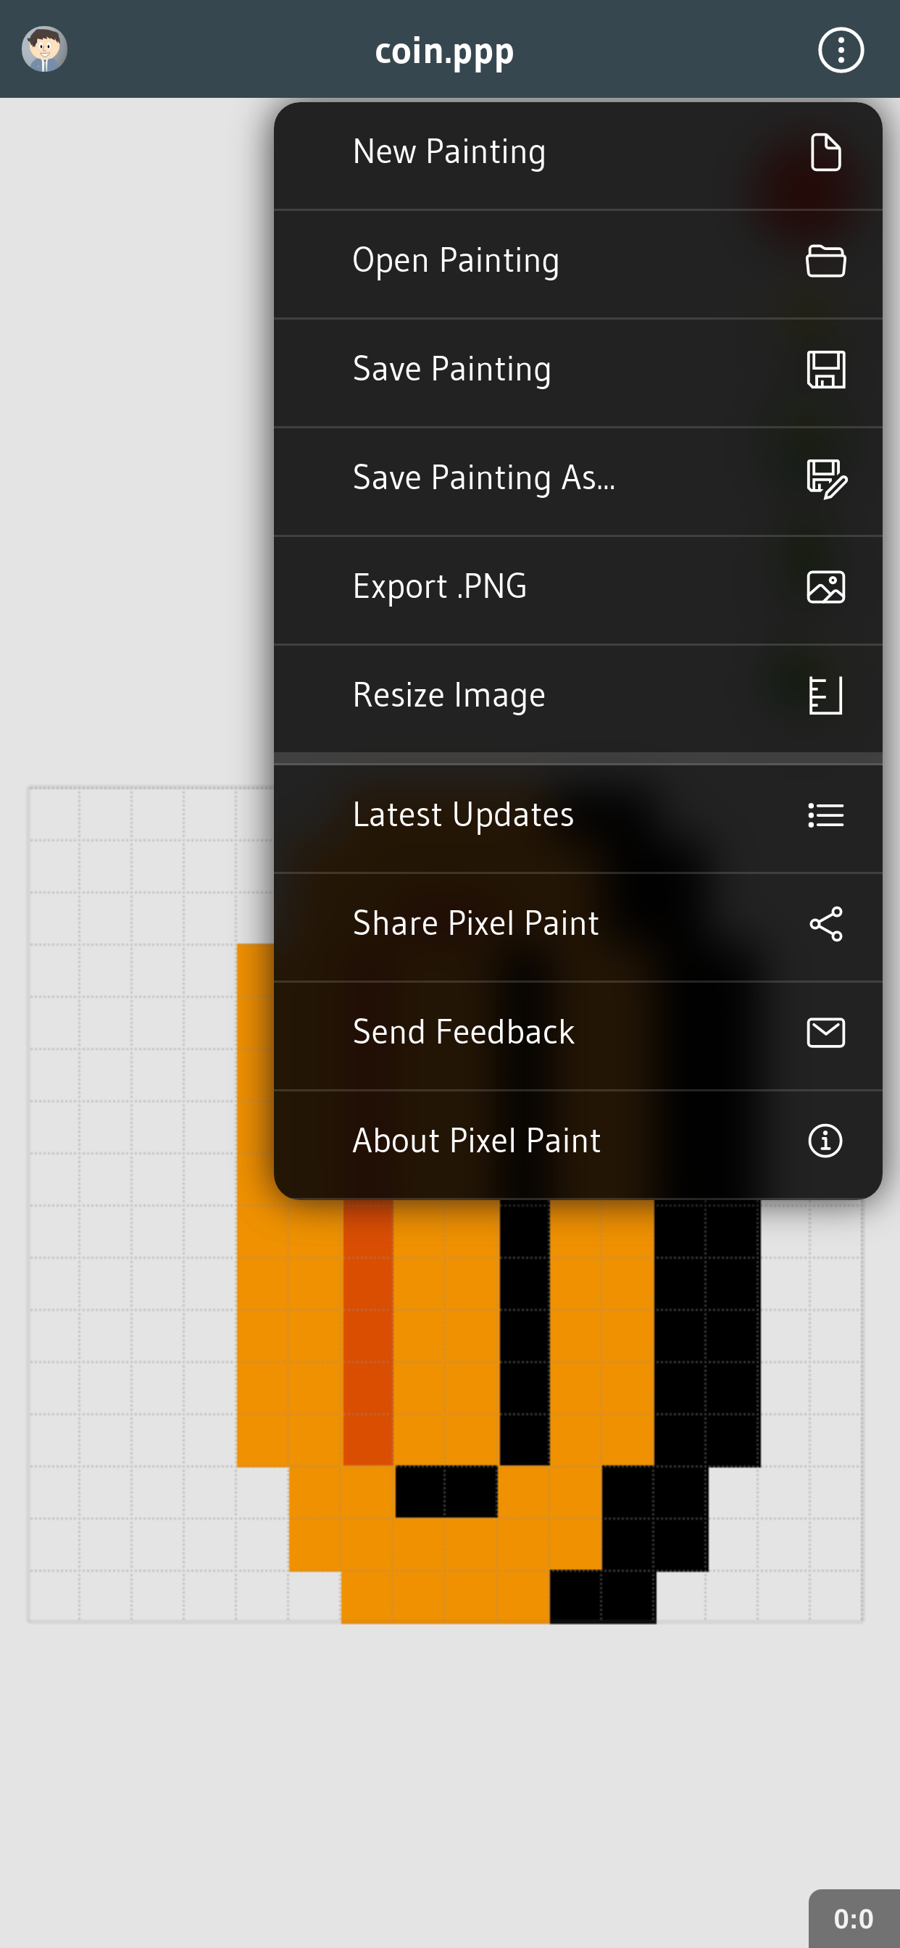This screenshot has width=900, height=1948.
Task: Click the Send Feedback envelope icon
Action: [825, 1032]
